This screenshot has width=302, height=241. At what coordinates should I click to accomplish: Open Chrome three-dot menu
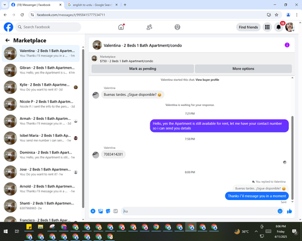pyautogui.click(x=297, y=15)
